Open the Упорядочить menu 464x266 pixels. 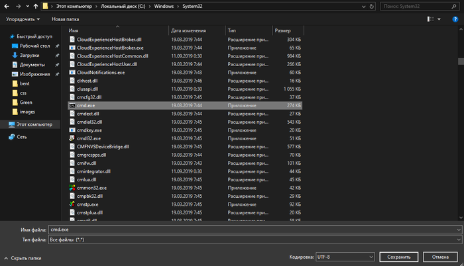(22, 20)
